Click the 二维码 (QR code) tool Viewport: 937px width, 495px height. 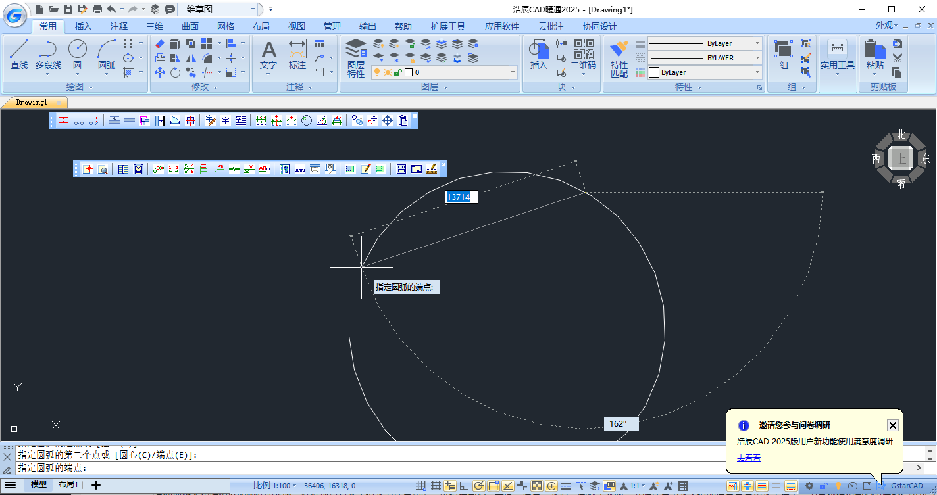coord(583,54)
